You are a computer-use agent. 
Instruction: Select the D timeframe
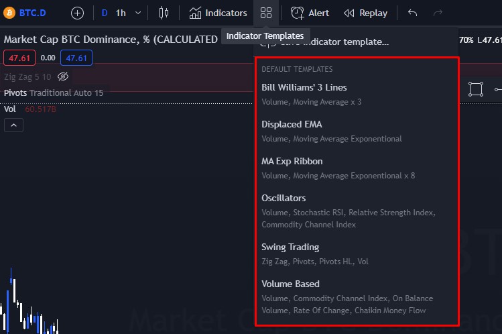105,13
